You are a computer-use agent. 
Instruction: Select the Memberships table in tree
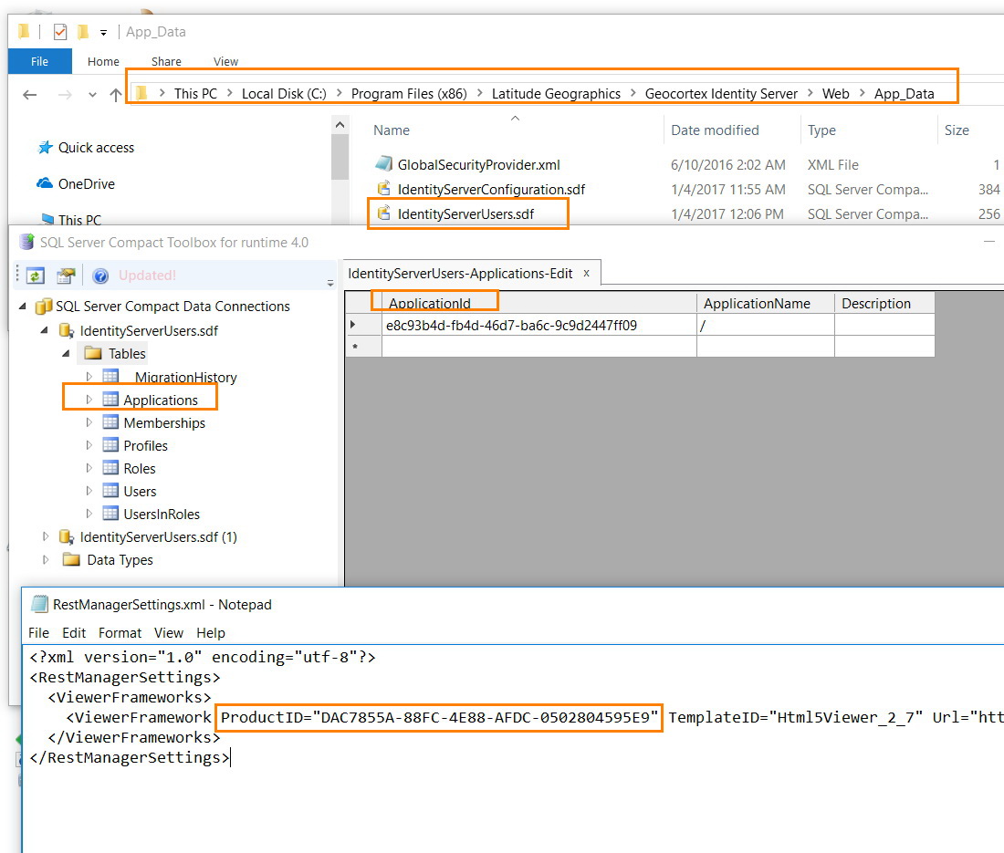point(164,423)
